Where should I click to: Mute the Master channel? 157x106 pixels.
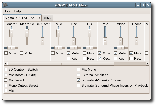(6, 53)
